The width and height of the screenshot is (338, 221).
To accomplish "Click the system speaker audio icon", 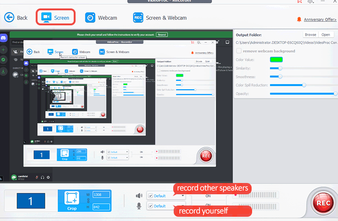I will coord(139,196).
